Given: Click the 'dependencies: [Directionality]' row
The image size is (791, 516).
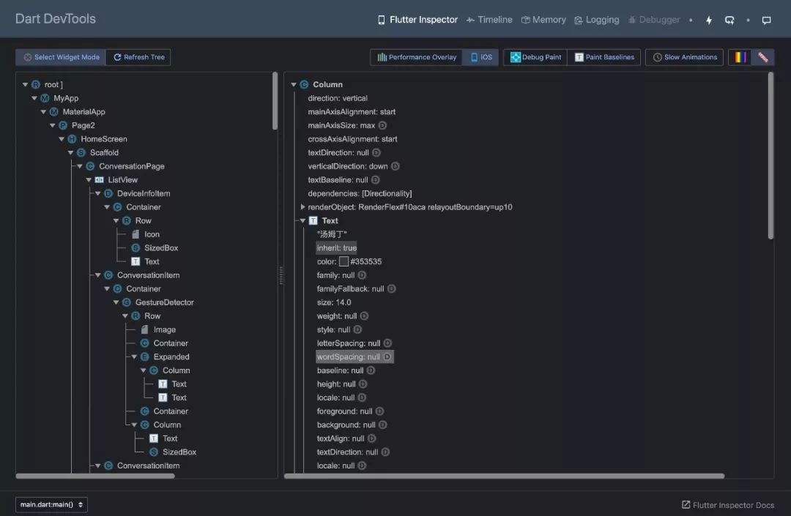Looking at the screenshot, I should (360, 193).
